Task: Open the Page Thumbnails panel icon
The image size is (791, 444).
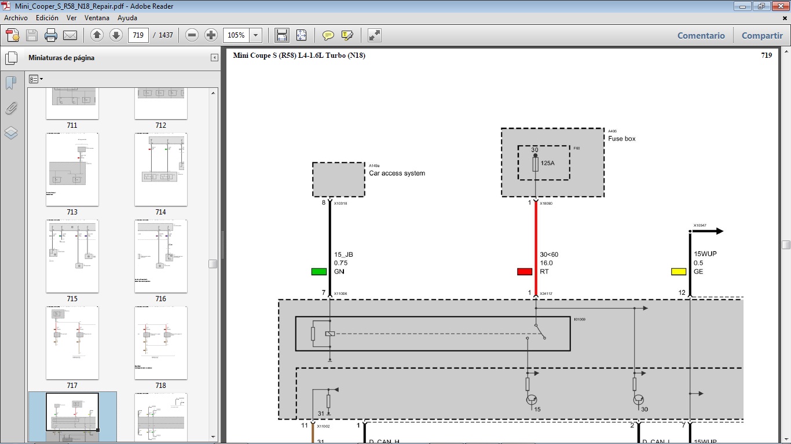Action: 11,58
